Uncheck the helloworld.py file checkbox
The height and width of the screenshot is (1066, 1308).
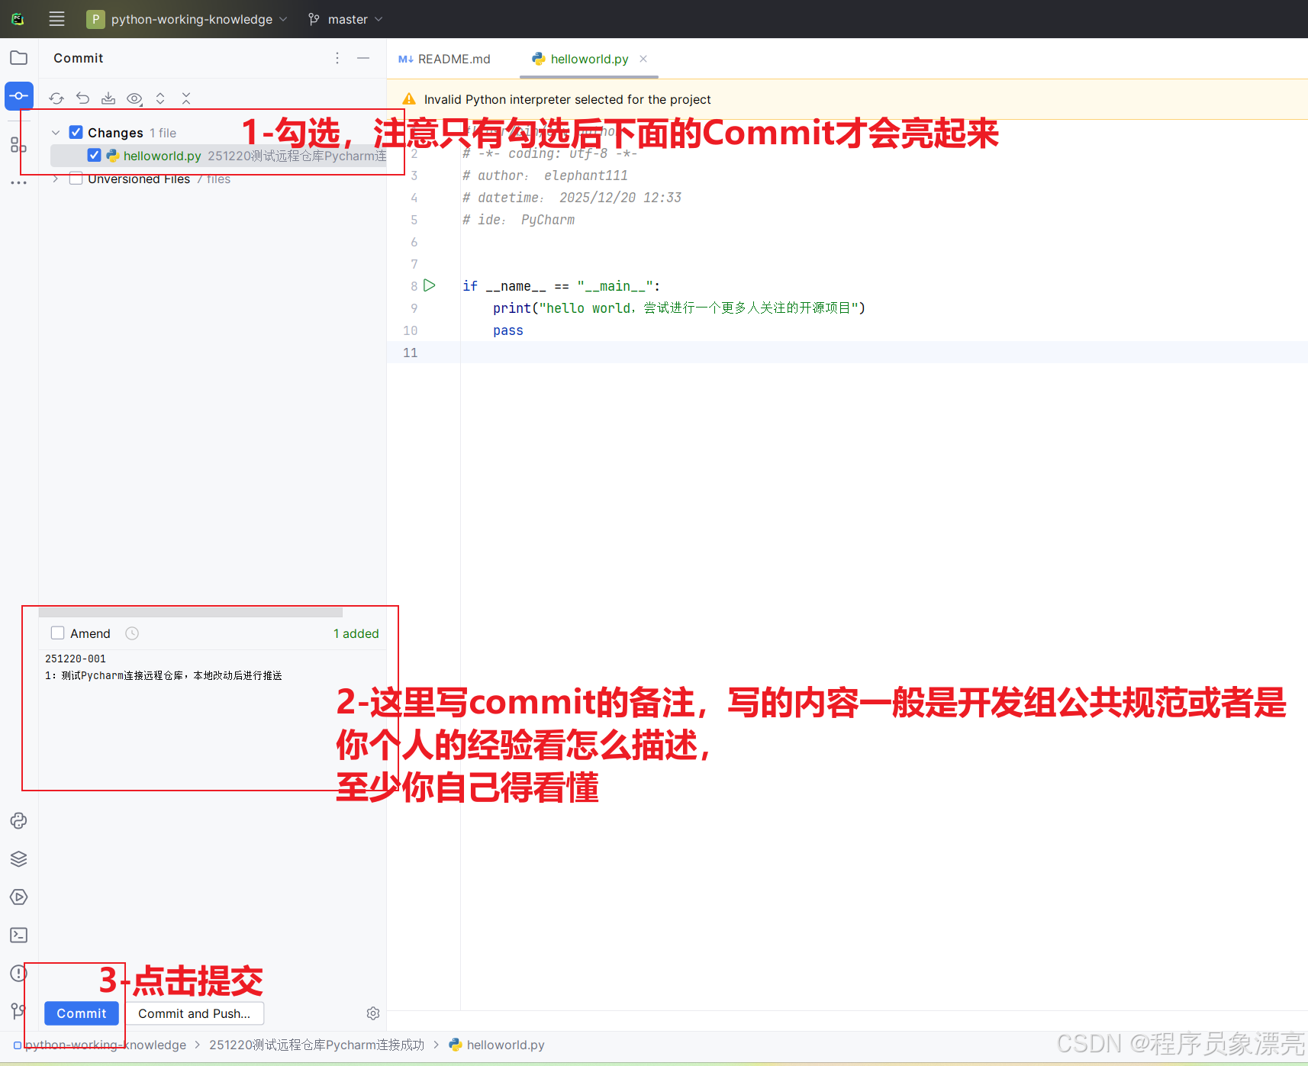point(95,155)
